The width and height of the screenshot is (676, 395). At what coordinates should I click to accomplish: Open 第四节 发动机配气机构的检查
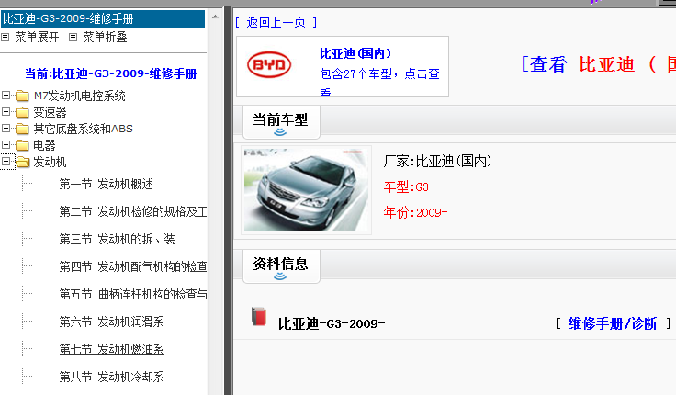133,267
